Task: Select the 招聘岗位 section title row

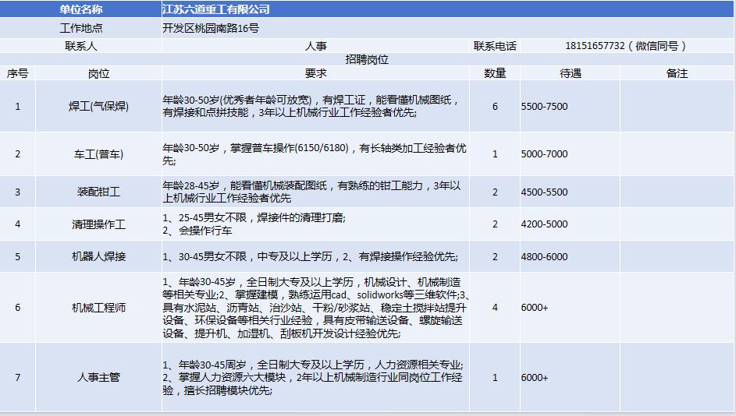Action: 367,59
